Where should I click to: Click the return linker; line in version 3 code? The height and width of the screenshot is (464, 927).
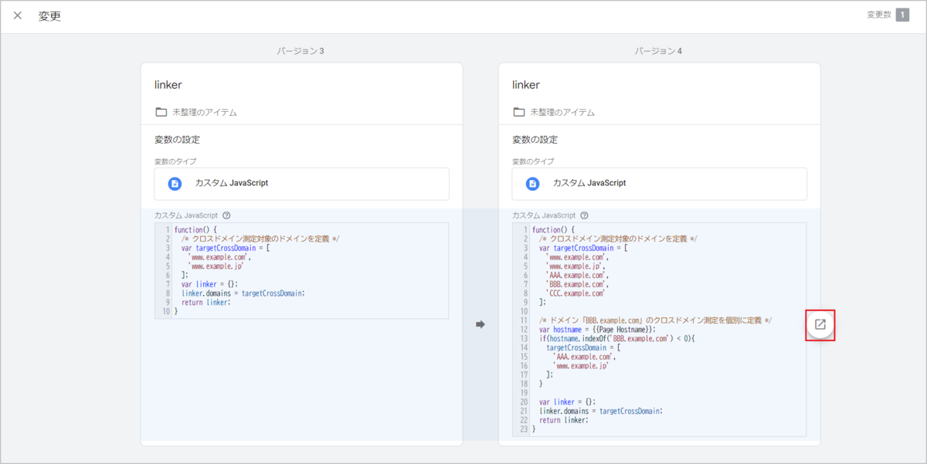coord(205,302)
